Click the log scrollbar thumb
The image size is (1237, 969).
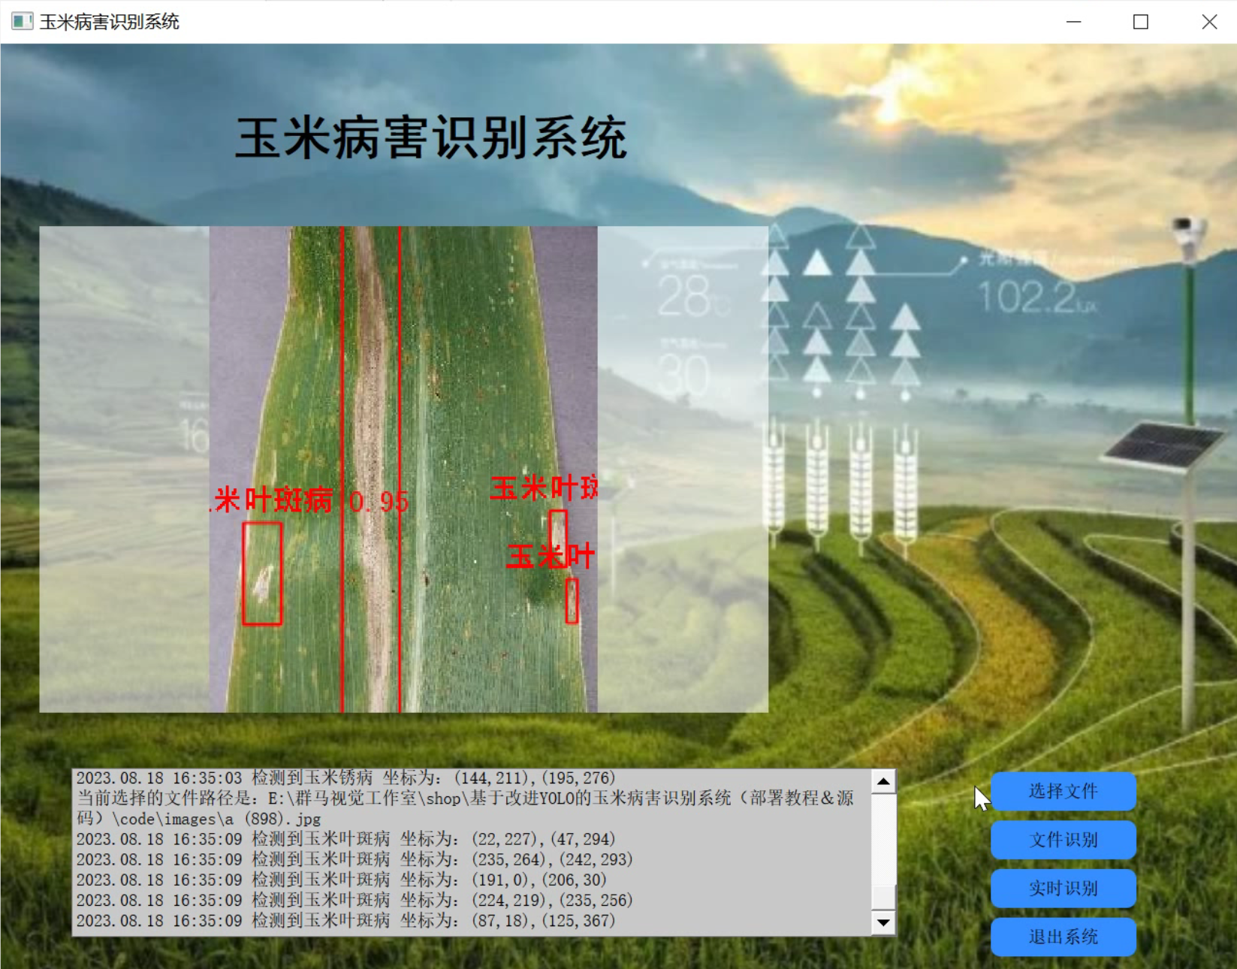(x=884, y=897)
